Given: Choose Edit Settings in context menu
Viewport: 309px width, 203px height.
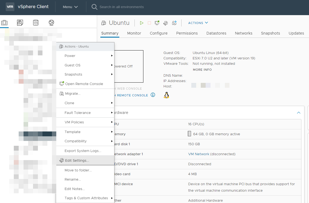Looking at the screenshot, I should (x=77, y=160).
